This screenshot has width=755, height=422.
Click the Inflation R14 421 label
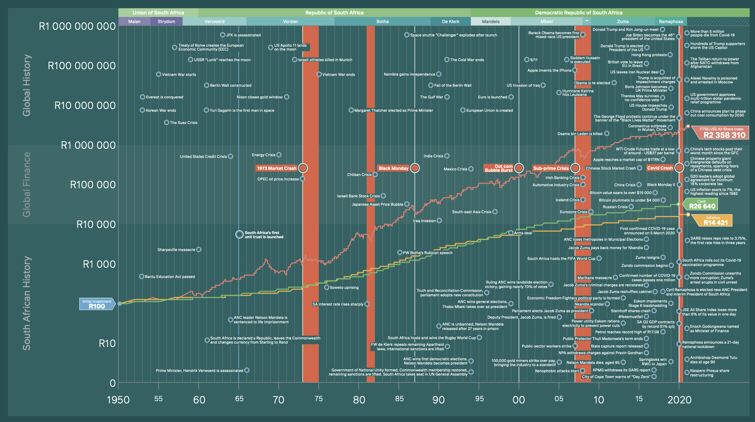(x=715, y=220)
